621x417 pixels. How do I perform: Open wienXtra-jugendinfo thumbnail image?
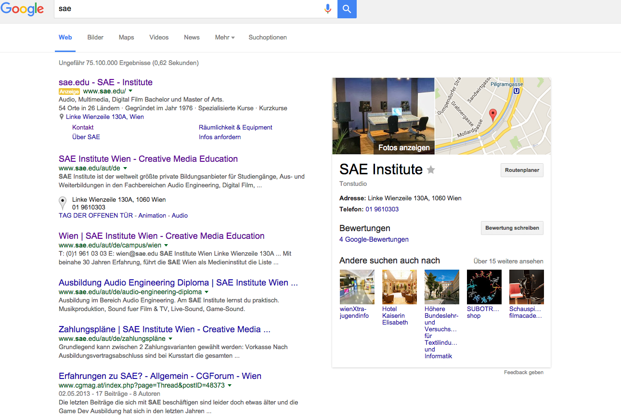click(357, 287)
